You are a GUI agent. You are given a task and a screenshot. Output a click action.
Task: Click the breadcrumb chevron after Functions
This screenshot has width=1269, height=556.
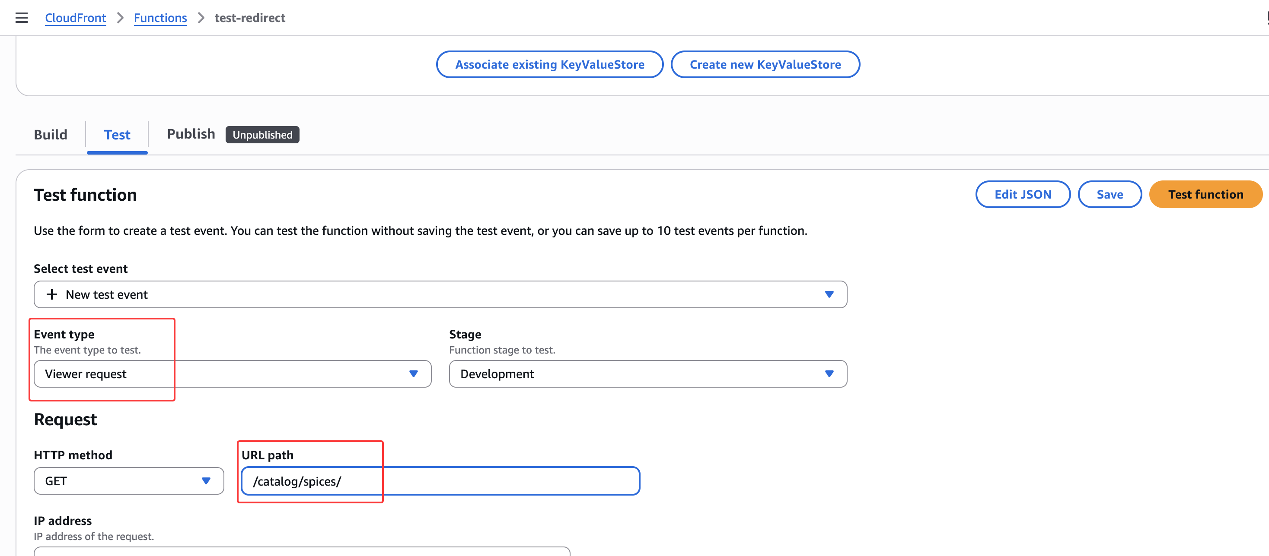coord(201,18)
